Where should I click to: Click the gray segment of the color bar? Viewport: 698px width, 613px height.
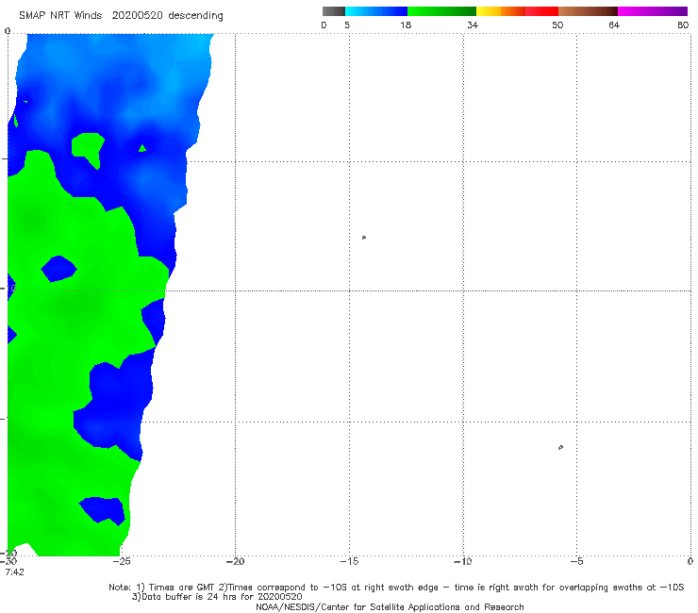333,11
